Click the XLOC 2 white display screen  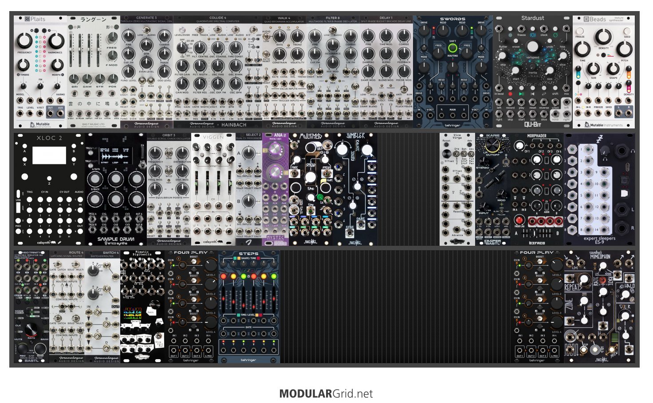(x=49, y=155)
